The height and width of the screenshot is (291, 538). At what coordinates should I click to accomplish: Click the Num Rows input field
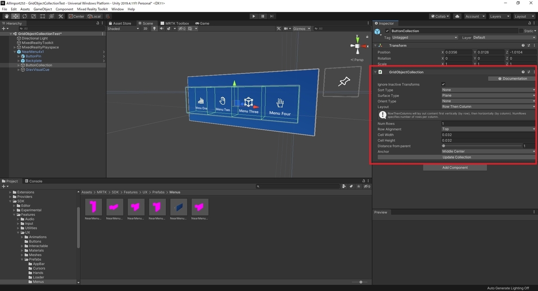coord(488,124)
